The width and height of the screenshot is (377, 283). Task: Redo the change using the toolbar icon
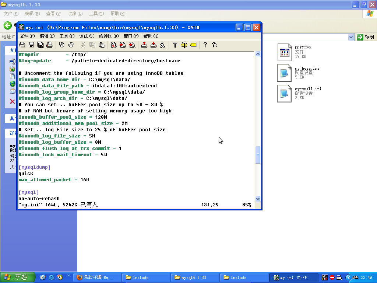pos(71,45)
